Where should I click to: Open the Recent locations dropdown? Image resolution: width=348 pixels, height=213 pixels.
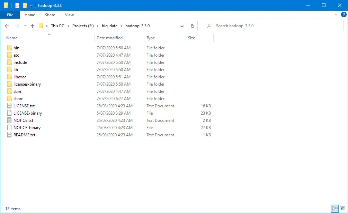25,26
